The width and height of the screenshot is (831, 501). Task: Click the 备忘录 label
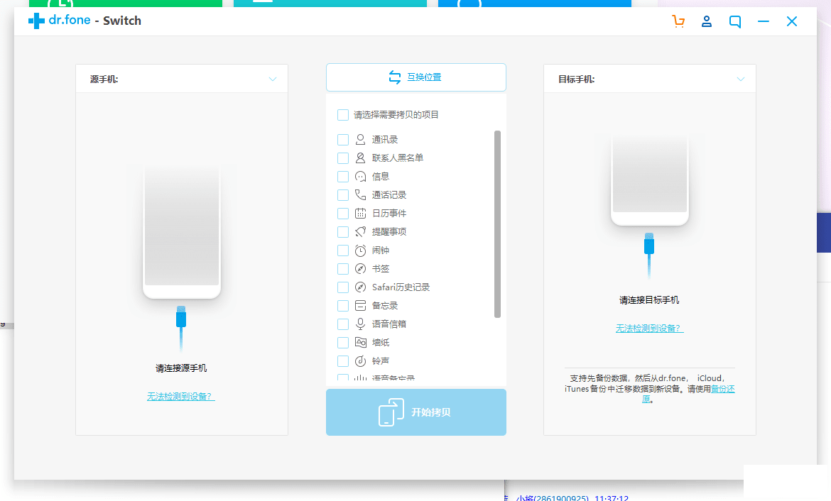point(385,306)
